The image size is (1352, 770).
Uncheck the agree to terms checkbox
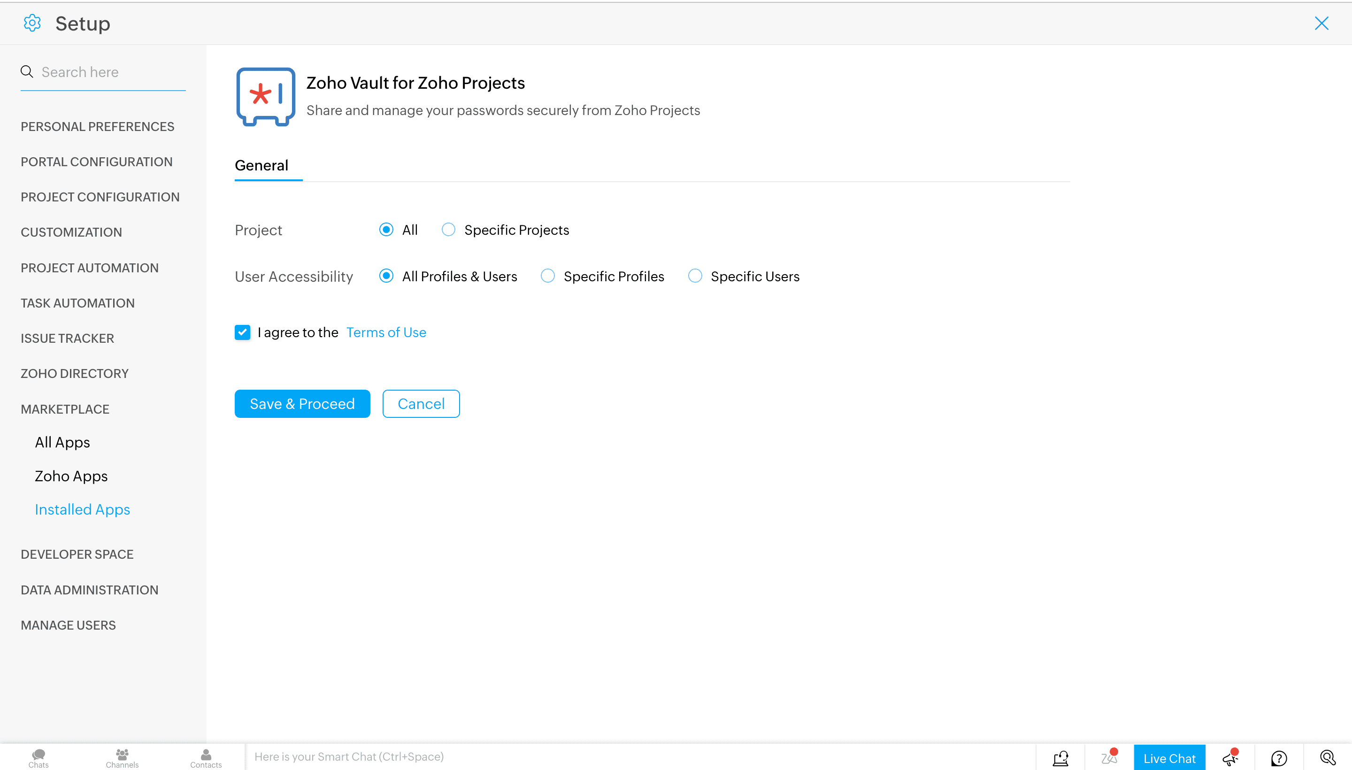coord(242,332)
